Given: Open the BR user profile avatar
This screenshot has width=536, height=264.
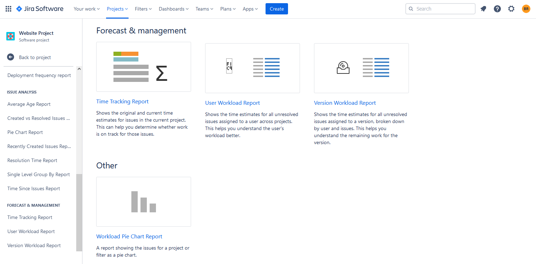Looking at the screenshot, I should pyautogui.click(x=526, y=9).
